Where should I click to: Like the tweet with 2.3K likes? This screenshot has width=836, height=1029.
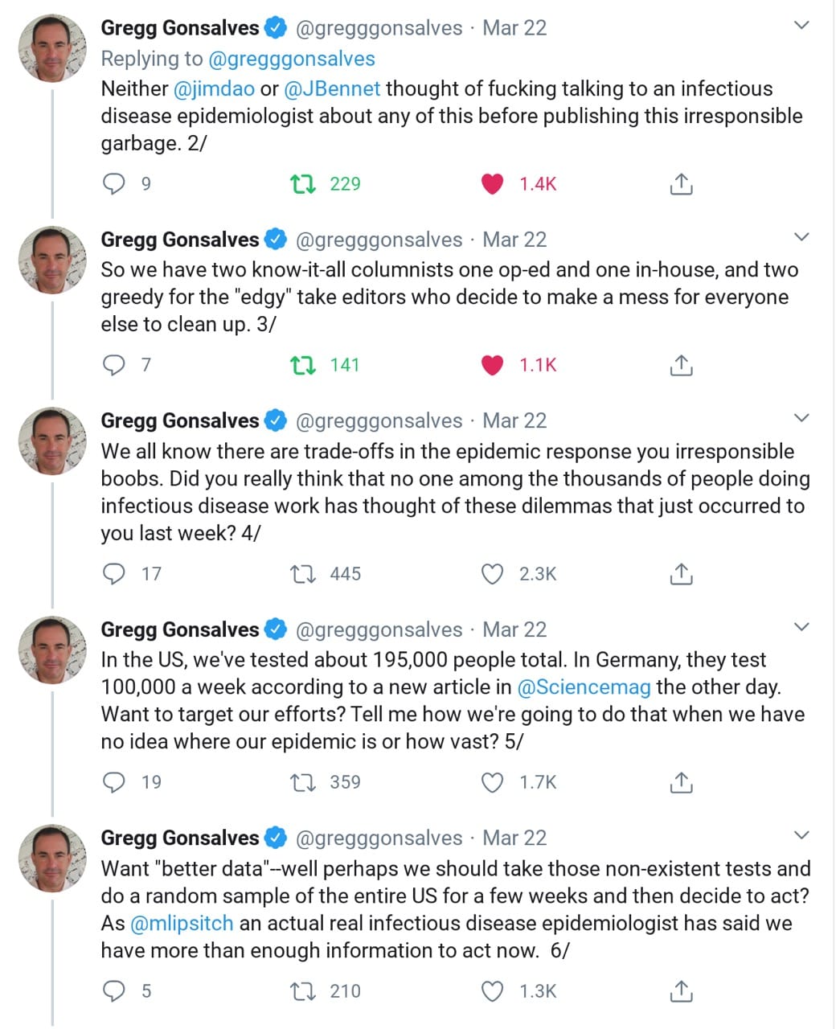pyautogui.click(x=492, y=574)
